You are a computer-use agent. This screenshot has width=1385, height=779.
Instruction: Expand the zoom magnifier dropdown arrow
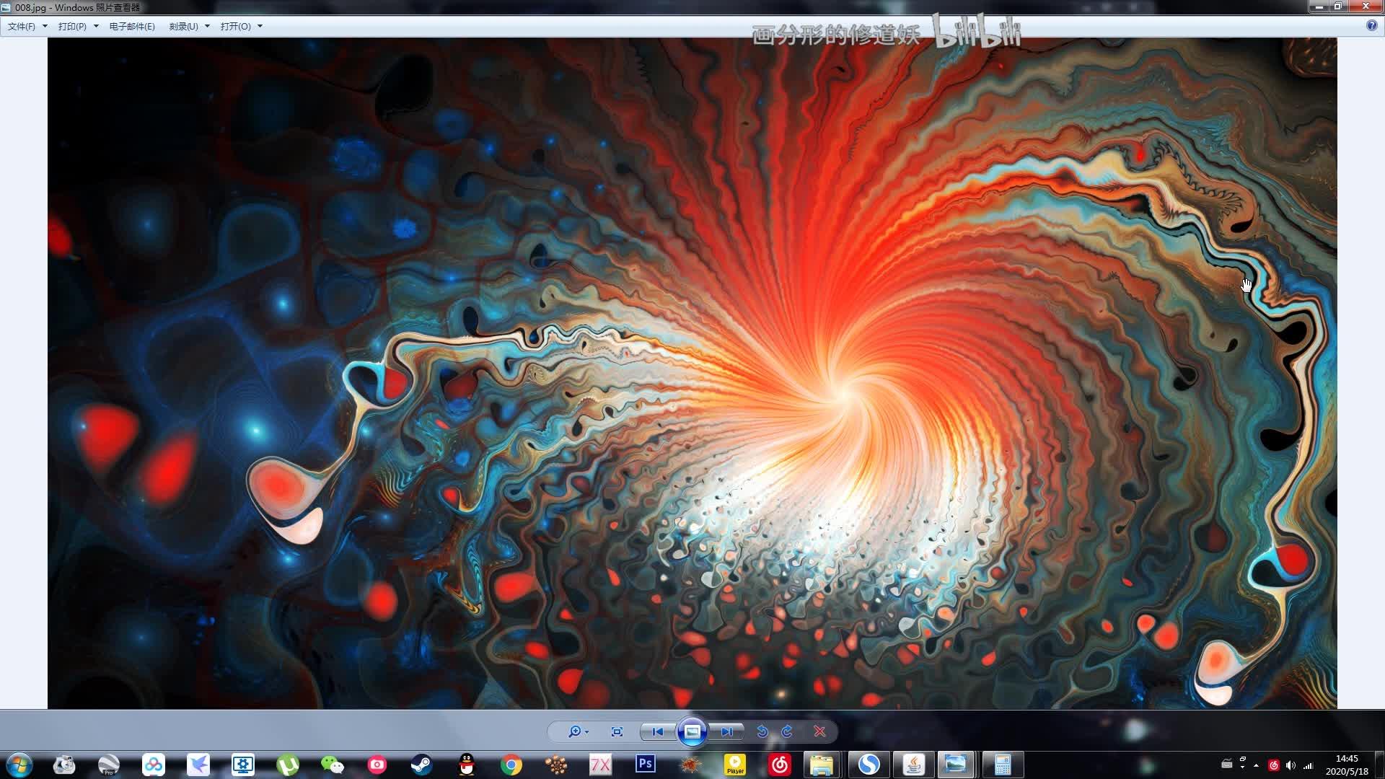click(x=587, y=732)
